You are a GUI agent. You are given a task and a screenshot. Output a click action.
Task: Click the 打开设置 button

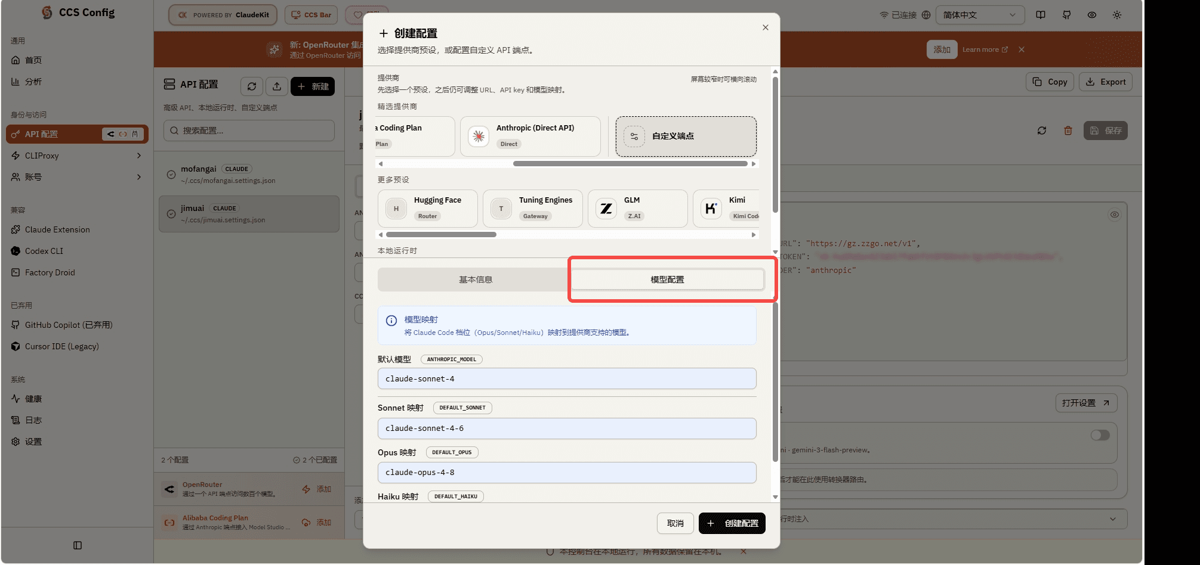(x=1086, y=403)
